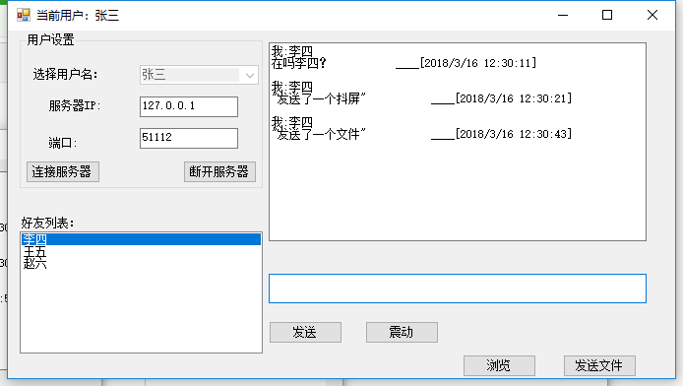Screen dimensions: 683x386
Task: Select friend 李四 in the friend list
Action: (141, 239)
